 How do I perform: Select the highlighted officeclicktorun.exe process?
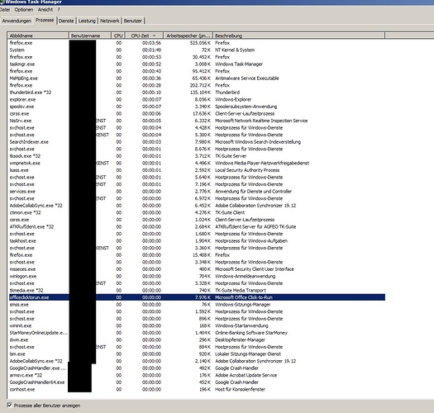pos(197,297)
